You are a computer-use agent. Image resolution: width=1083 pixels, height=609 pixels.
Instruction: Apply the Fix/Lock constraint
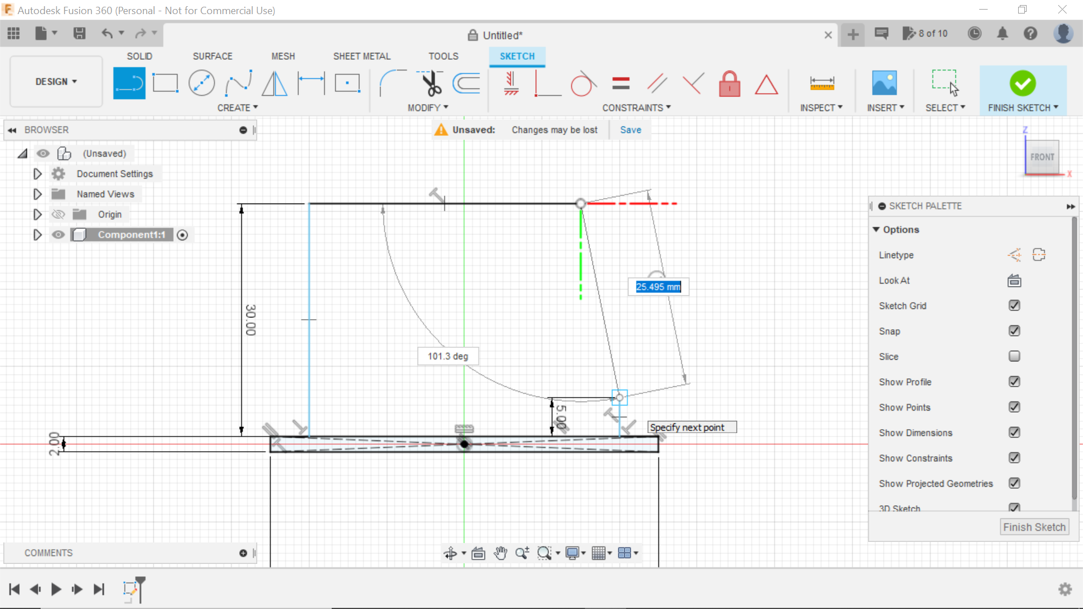click(729, 83)
